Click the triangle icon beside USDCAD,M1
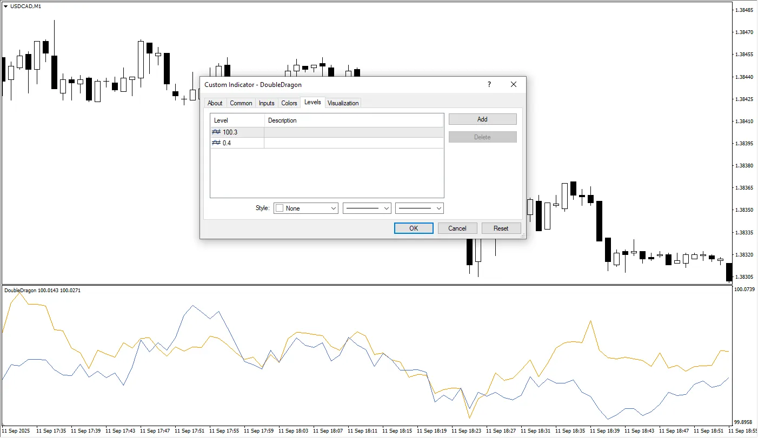758x438 pixels. click(5, 6)
